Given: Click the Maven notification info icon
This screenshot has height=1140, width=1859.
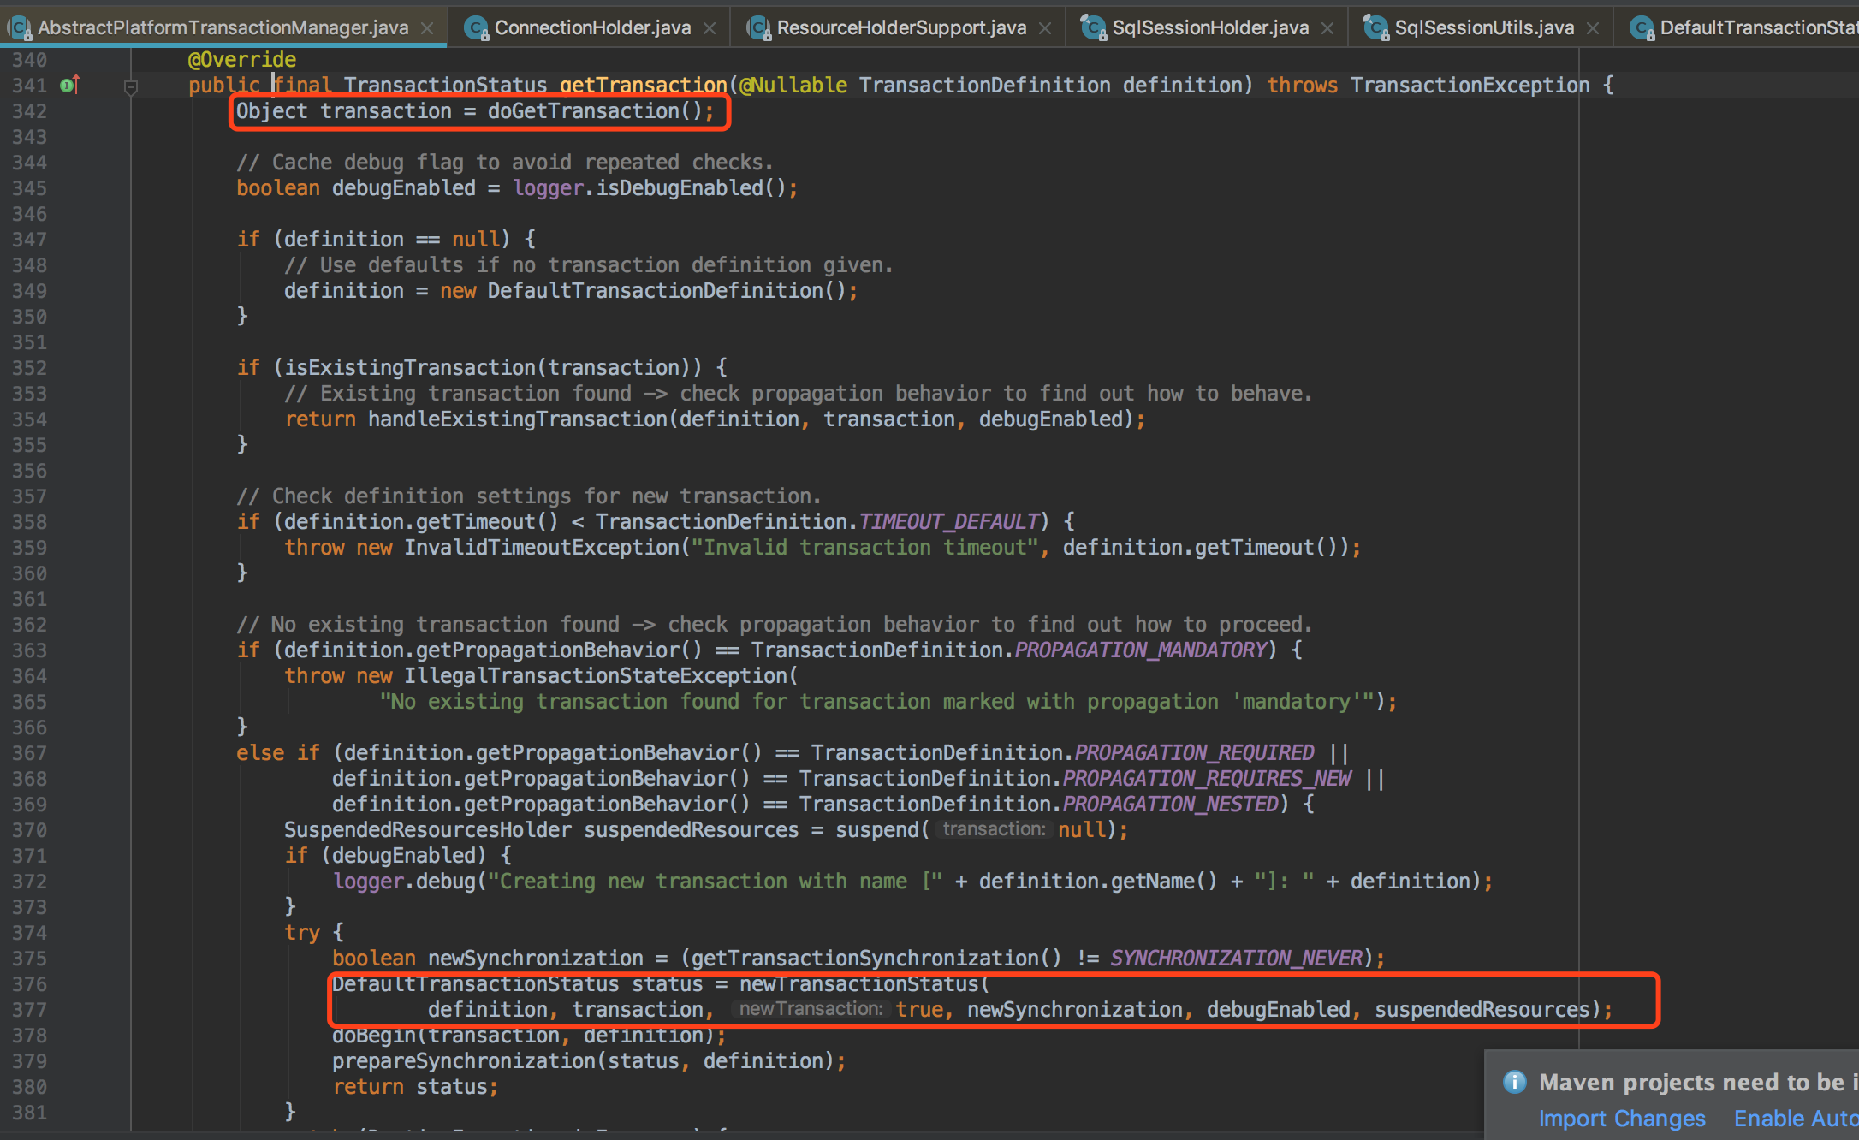Looking at the screenshot, I should (1514, 1082).
